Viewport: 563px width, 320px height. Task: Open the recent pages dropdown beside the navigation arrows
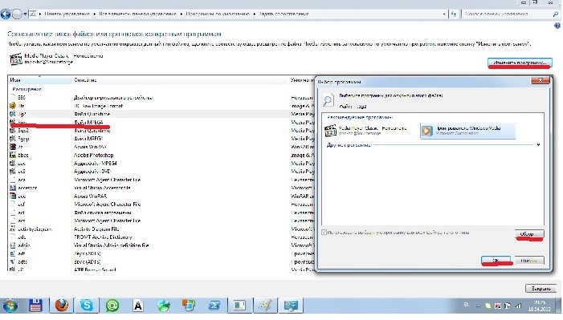tap(25, 14)
